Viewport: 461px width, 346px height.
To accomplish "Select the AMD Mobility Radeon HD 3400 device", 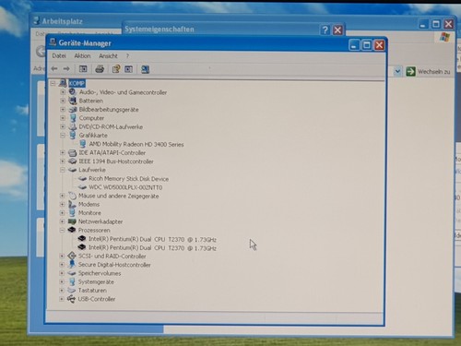I will click(136, 144).
